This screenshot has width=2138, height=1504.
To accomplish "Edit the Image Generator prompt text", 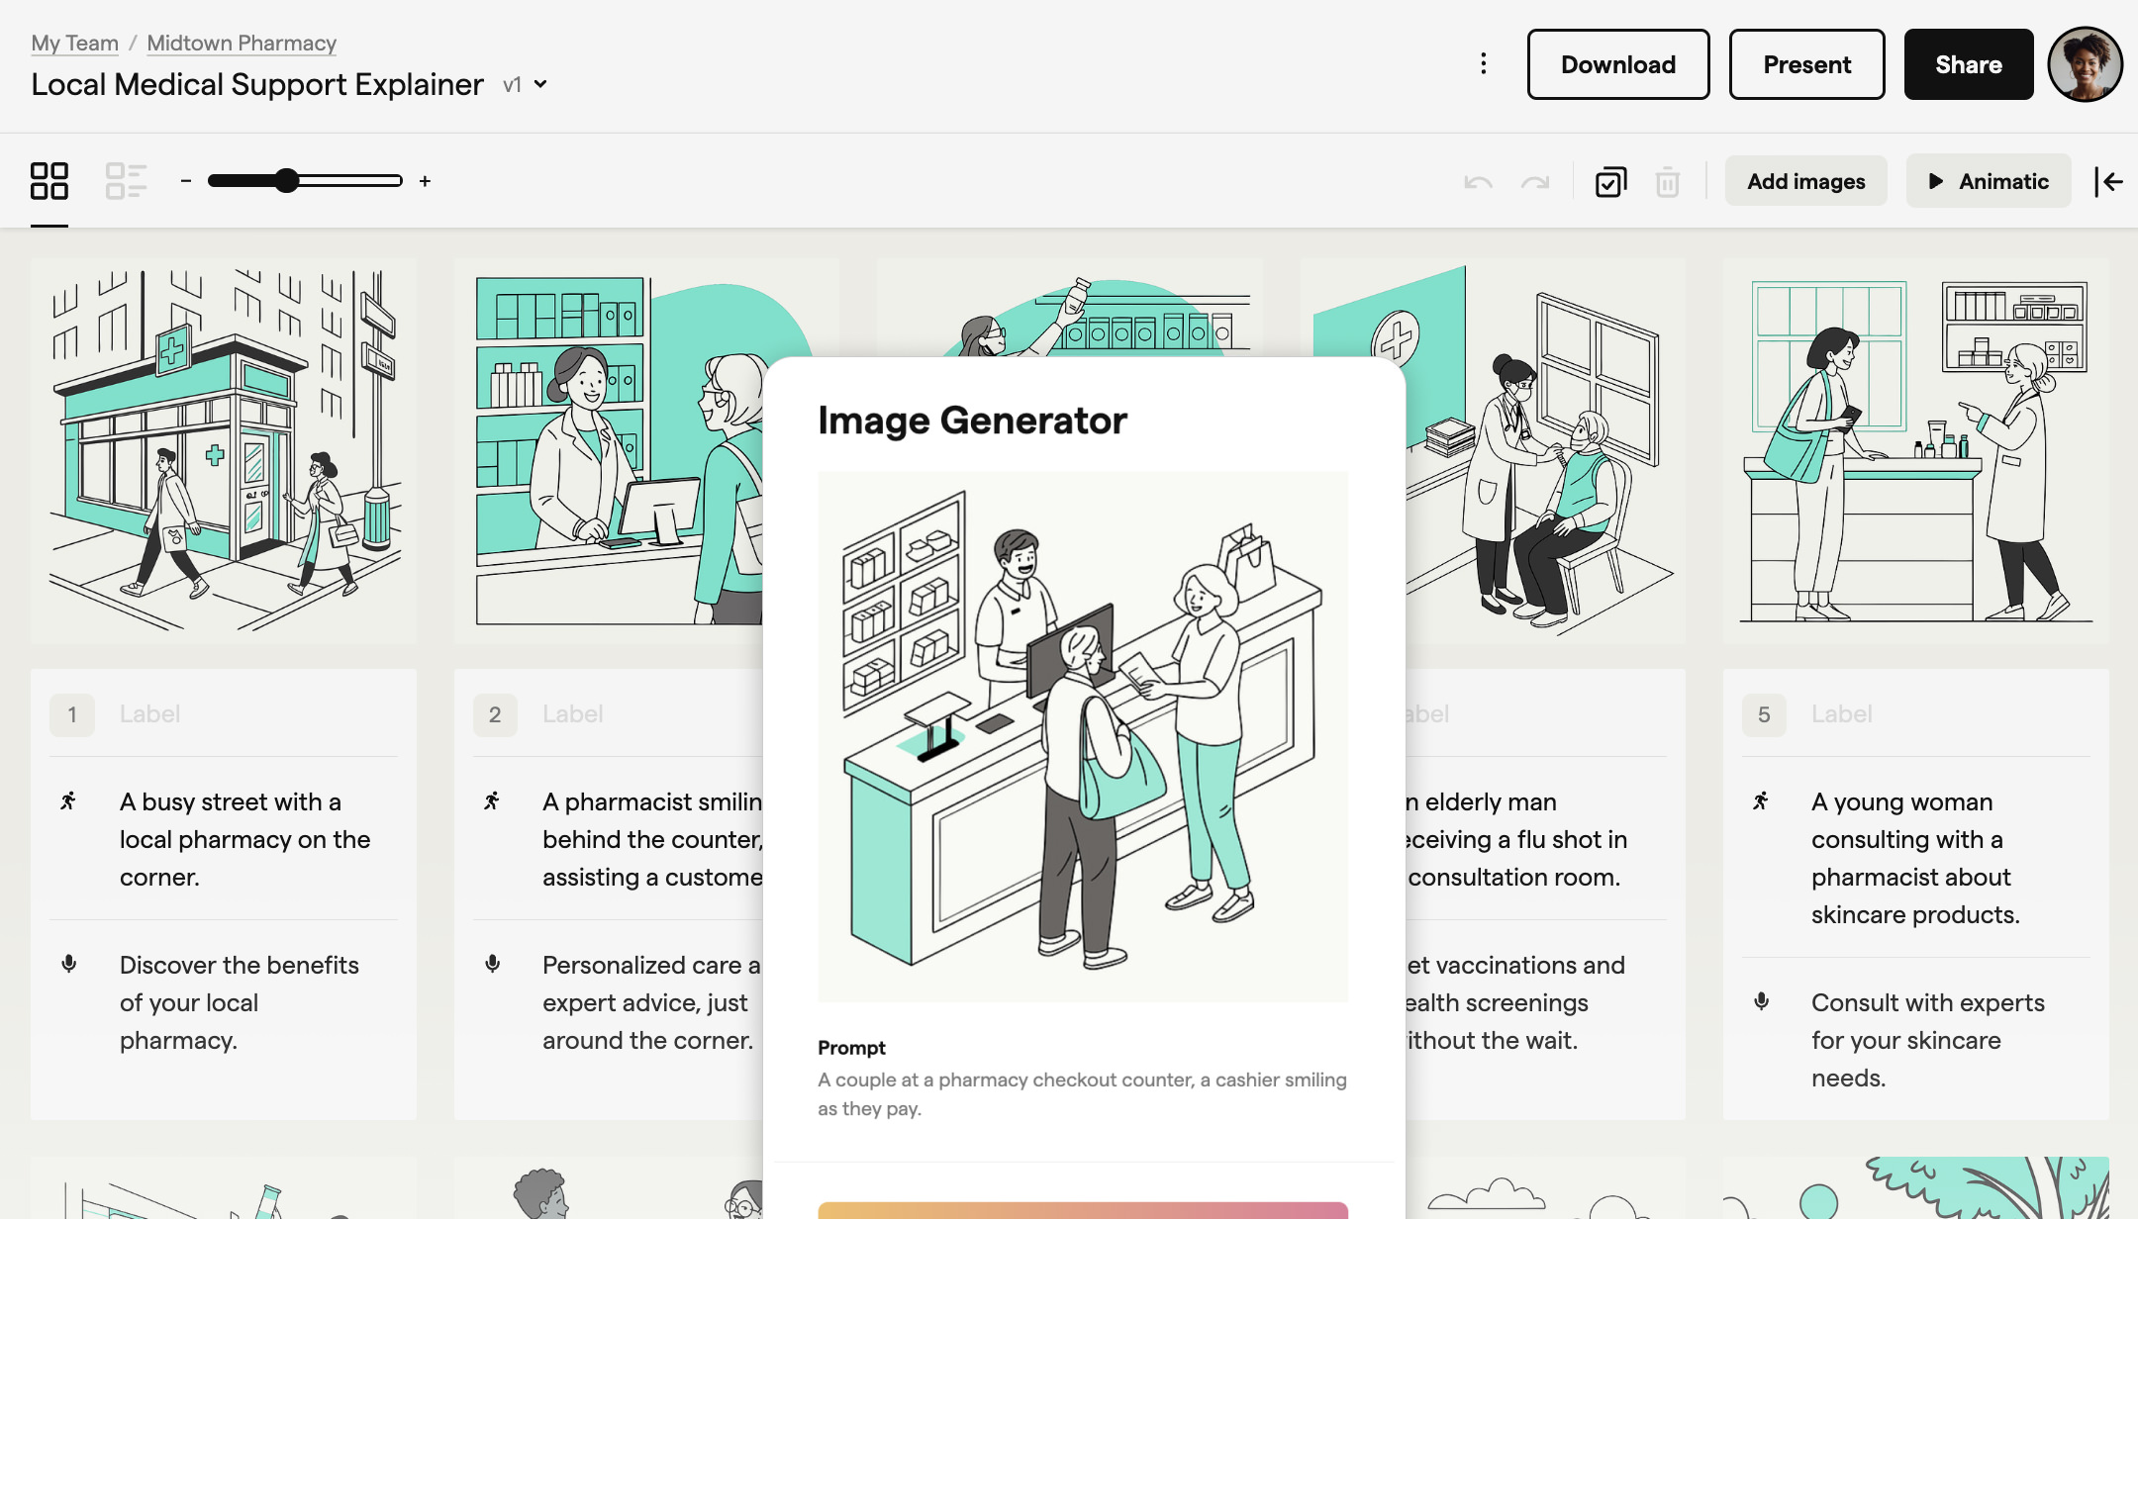I will (x=1082, y=1093).
